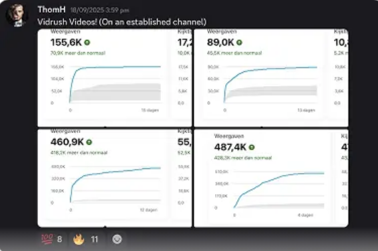Click the '70,9K meer dan normaal' text

coord(78,53)
